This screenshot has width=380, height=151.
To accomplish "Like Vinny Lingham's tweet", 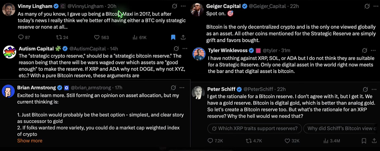I will click(97, 37).
